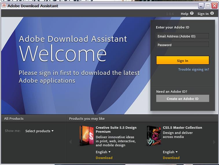Download Creative Suite 5.5 Design Premium

tap(104, 158)
